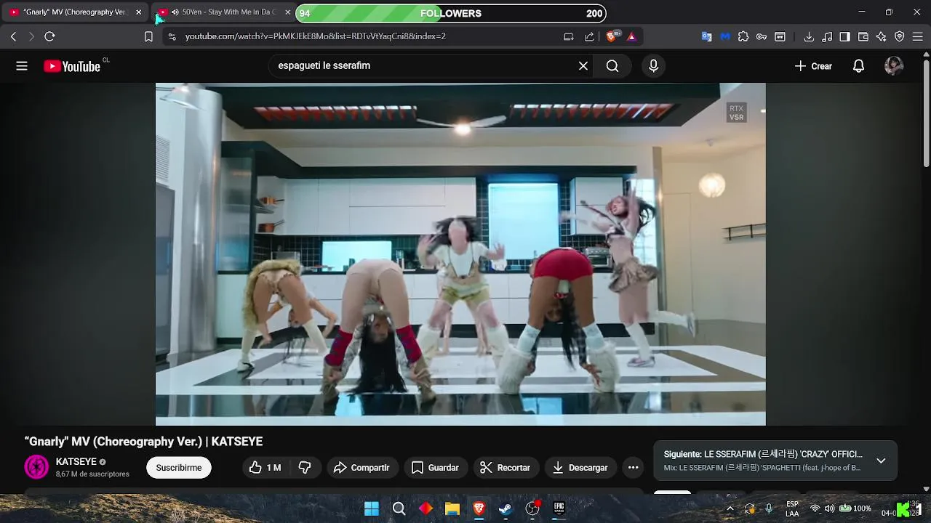
Task: Open media control music-note icon
Action: tap(827, 36)
